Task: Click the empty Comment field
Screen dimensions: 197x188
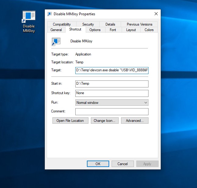Action: pos(112,112)
